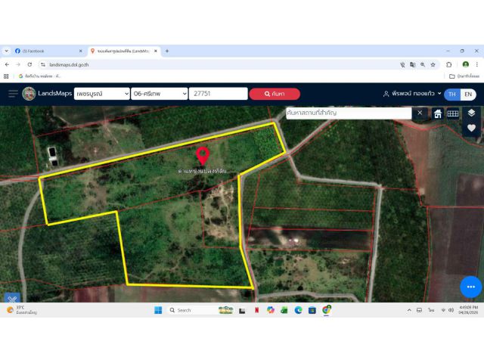Expand the district dropdown 06-ศรีเทพ

[160, 94]
